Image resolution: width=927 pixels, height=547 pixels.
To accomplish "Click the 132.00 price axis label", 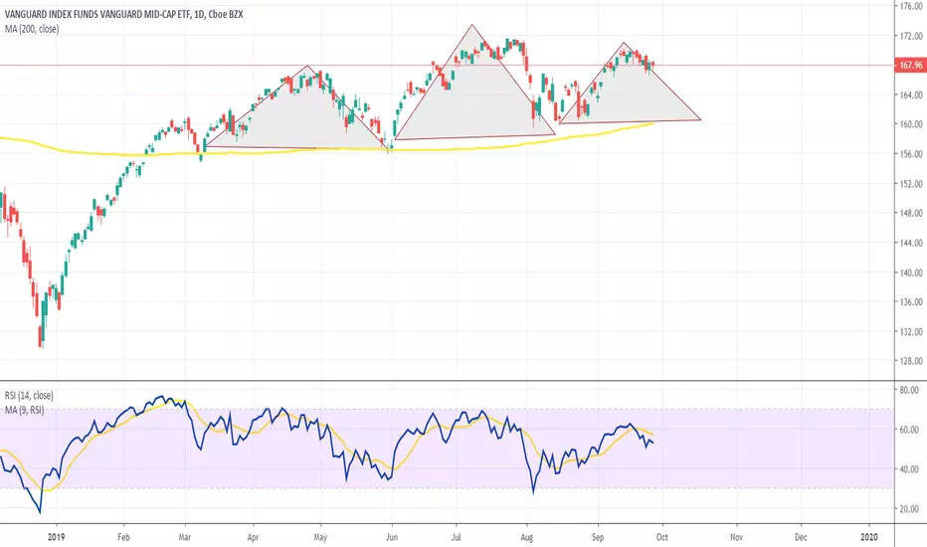I will [x=910, y=332].
